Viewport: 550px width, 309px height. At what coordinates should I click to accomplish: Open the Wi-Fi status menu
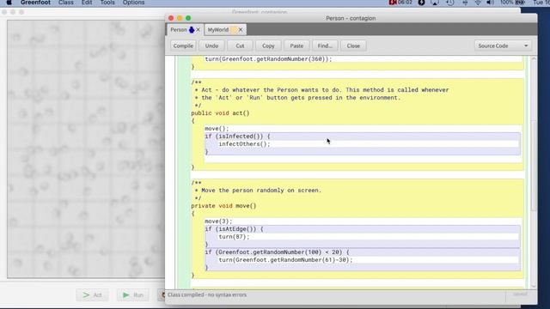click(x=478, y=3)
